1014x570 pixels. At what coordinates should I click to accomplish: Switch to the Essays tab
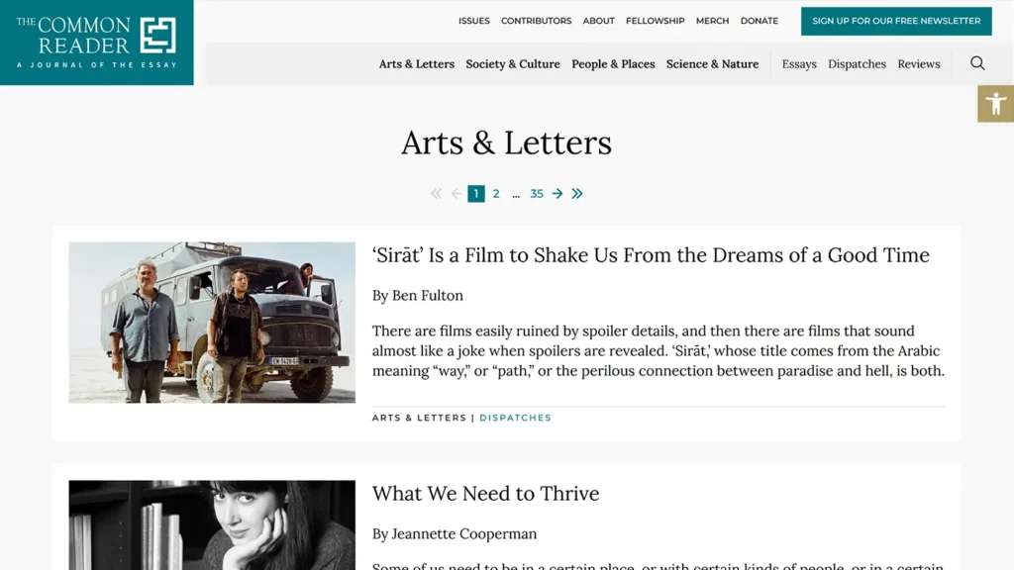pos(799,63)
